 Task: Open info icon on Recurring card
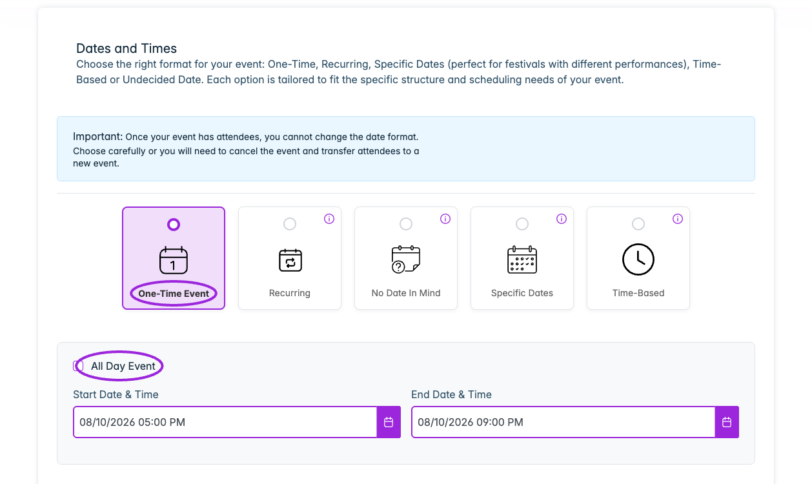pos(329,219)
